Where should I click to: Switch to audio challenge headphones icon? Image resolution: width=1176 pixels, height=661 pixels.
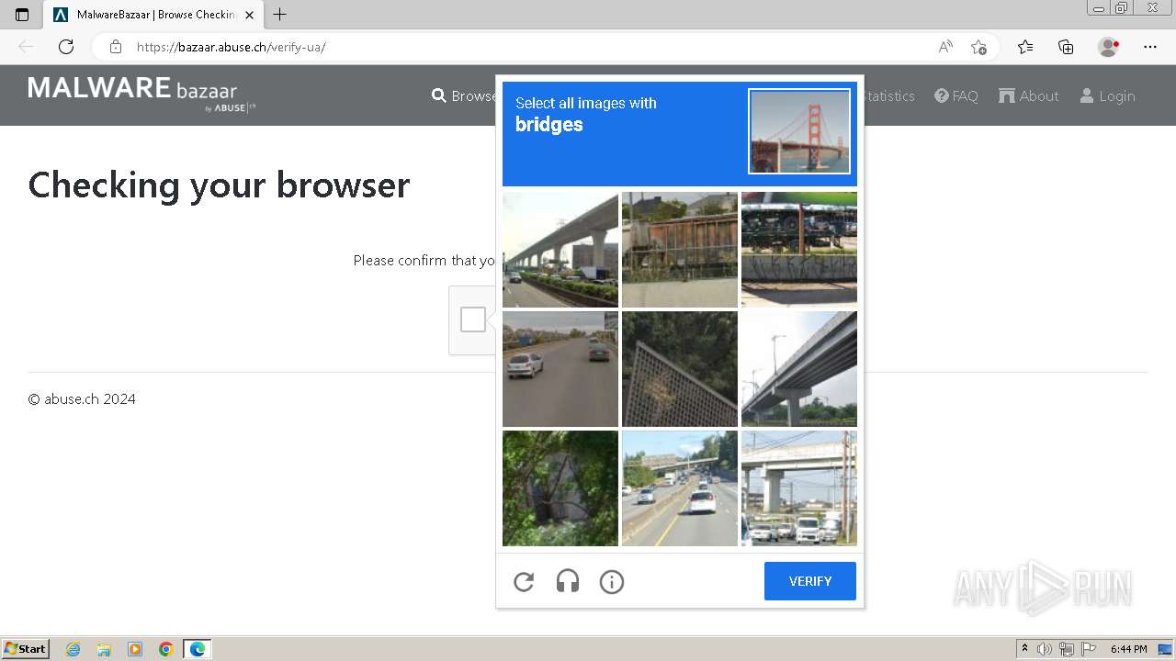(568, 581)
